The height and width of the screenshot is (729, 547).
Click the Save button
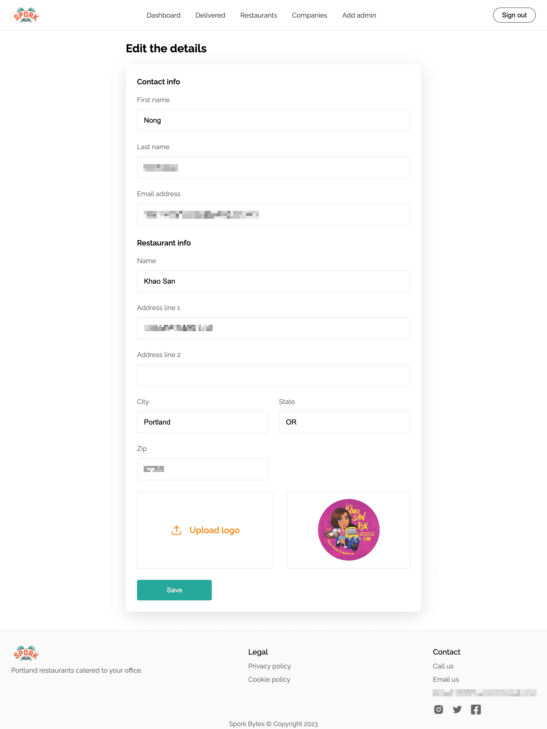[174, 589]
